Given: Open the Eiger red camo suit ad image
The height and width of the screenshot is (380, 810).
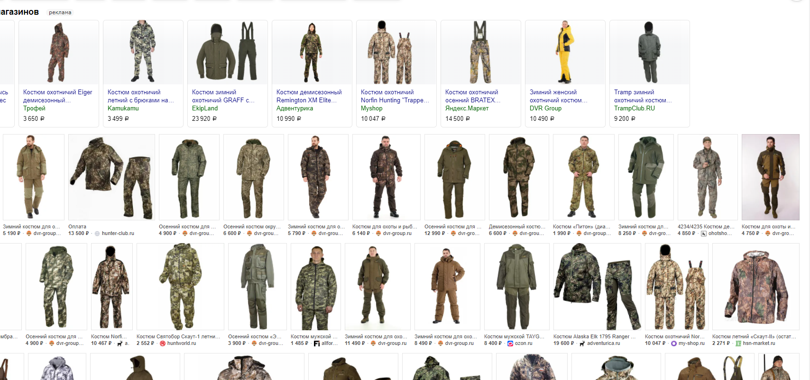Looking at the screenshot, I should pyautogui.click(x=59, y=52).
